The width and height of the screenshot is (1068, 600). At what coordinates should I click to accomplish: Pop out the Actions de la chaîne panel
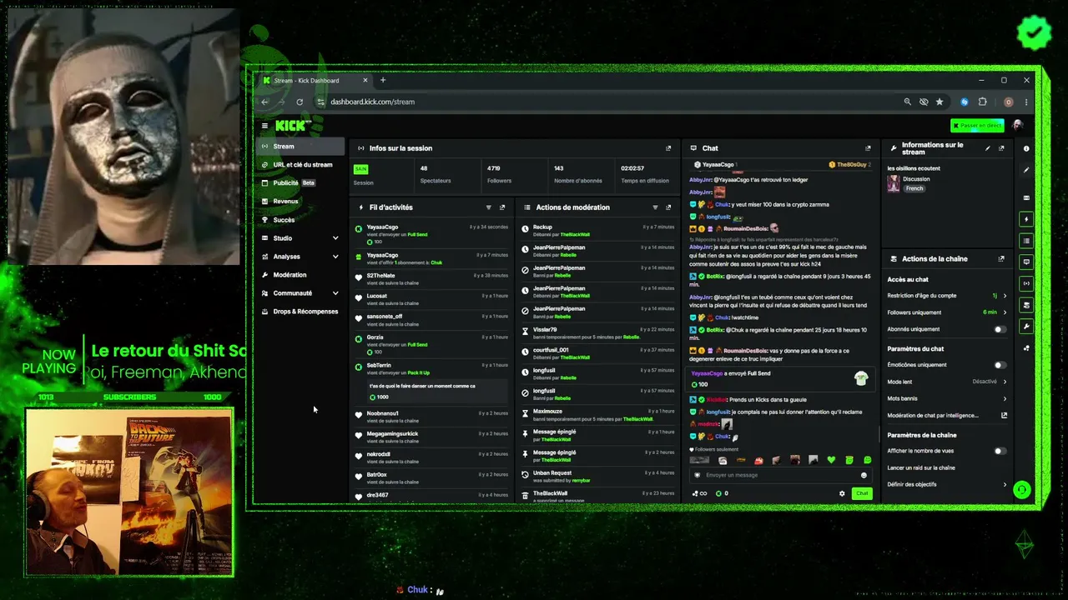(1001, 259)
